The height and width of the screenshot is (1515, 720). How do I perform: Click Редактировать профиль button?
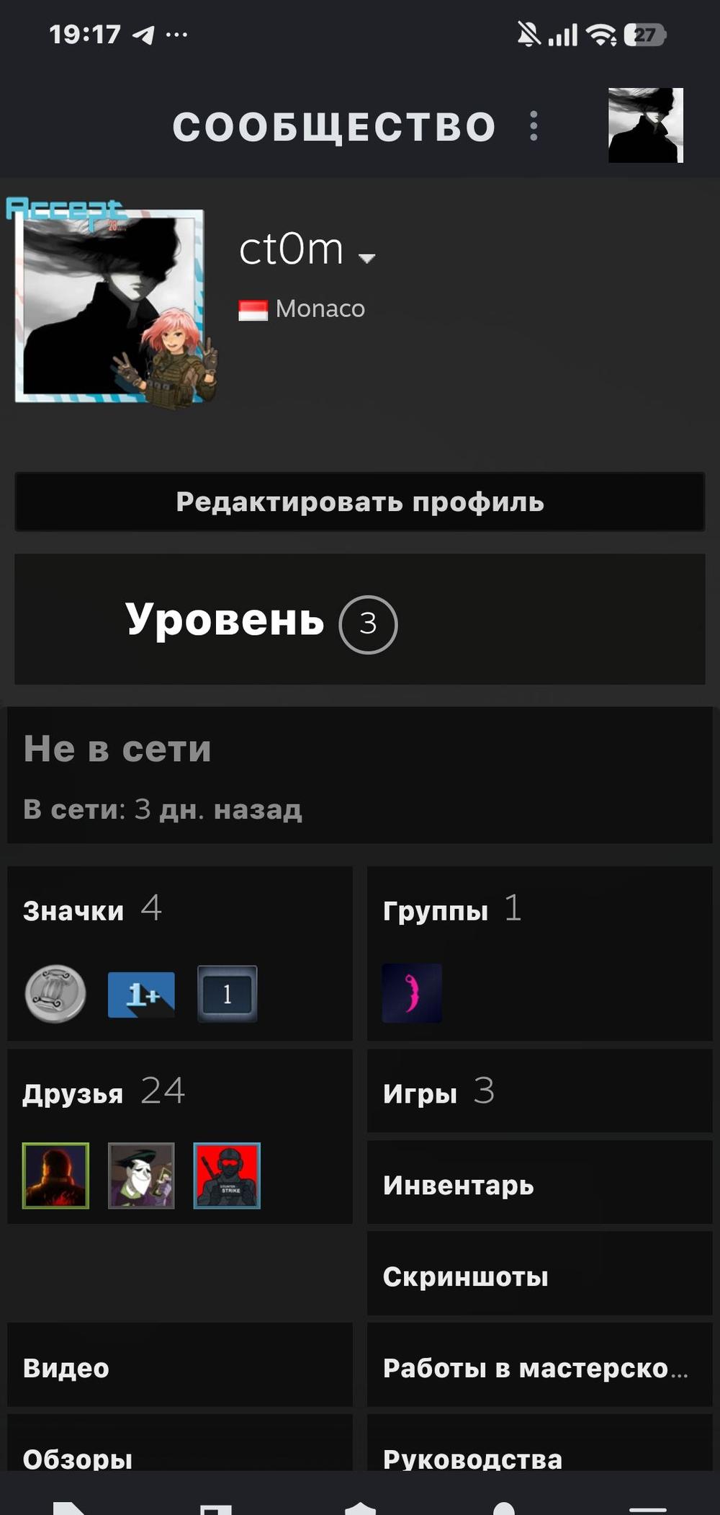[x=360, y=502]
